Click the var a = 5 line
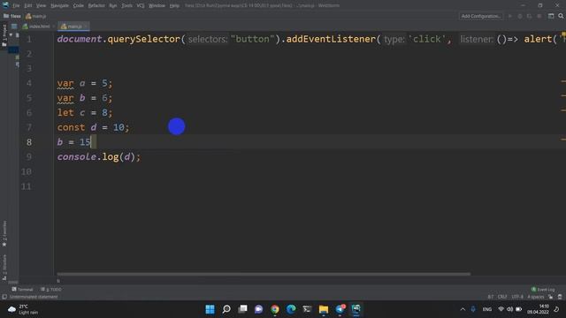The image size is (566, 318). [85, 83]
